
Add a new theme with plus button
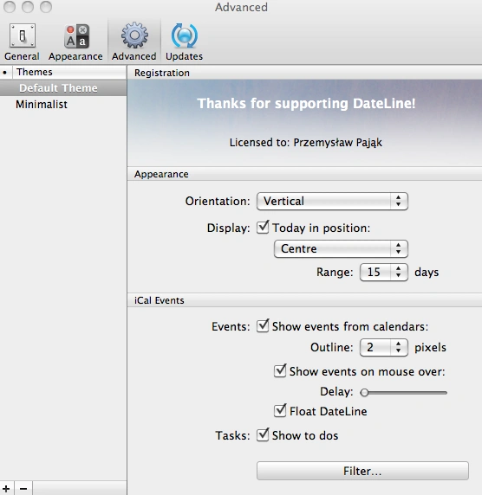(x=6, y=488)
